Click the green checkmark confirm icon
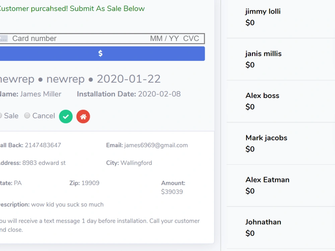The width and height of the screenshot is (335, 251). click(x=66, y=116)
